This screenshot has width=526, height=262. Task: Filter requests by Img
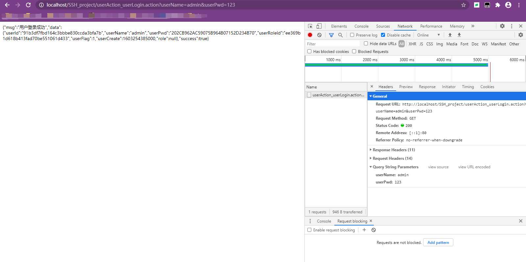point(440,44)
